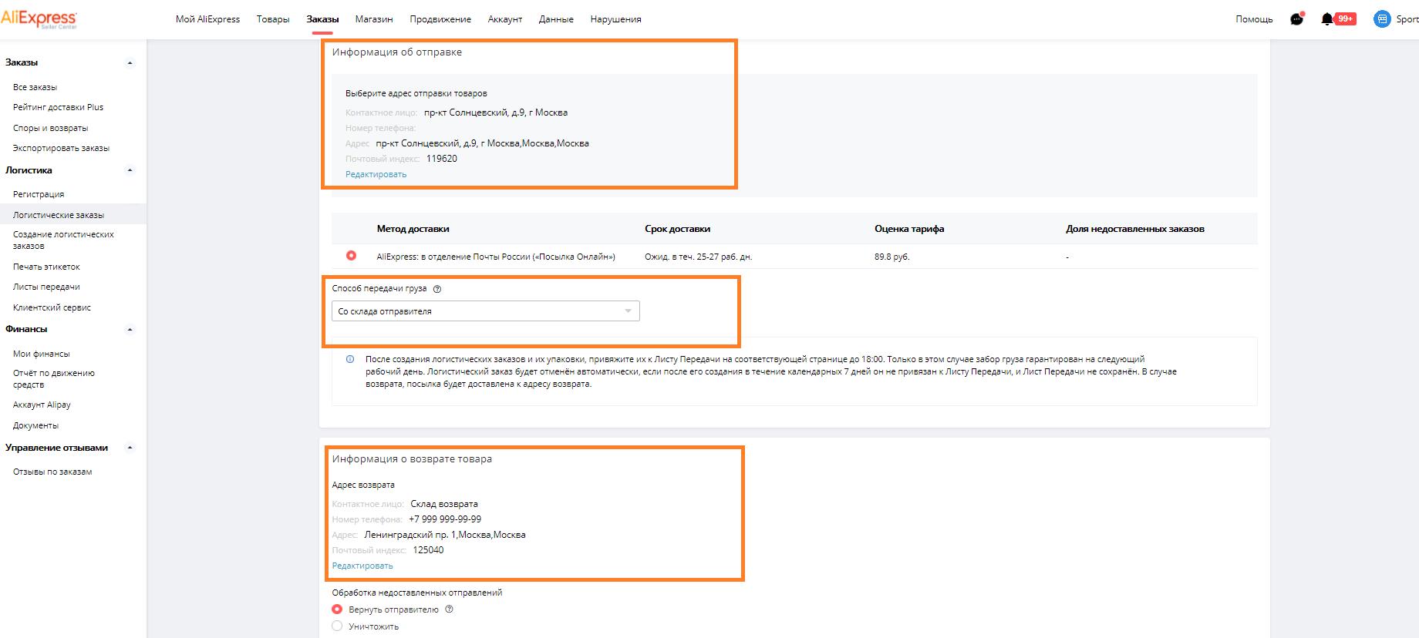Screen dimensions: 1419x638
Task: Click the AliExpress Seller Center logo
Action: coord(39,19)
